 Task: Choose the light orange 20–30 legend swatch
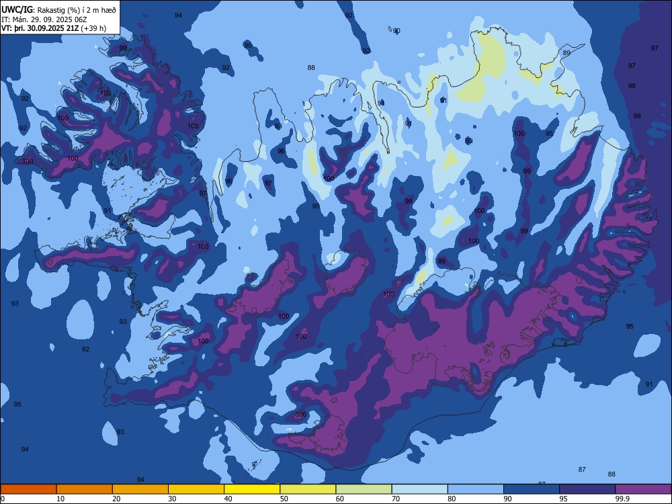pos(140,489)
